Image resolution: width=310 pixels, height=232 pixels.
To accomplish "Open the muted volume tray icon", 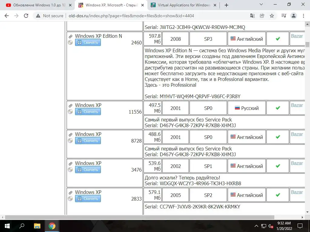I will point(271,226).
